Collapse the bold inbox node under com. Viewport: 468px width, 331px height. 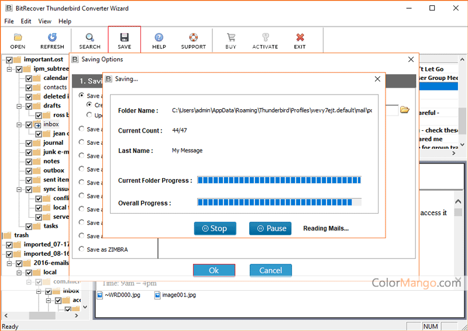tap(39, 291)
